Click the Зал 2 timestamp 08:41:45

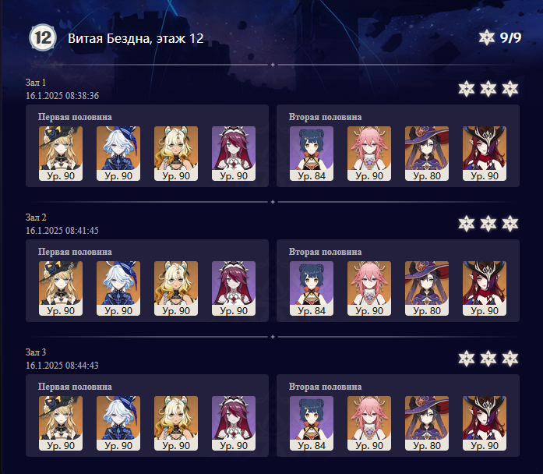pyautogui.click(x=62, y=231)
